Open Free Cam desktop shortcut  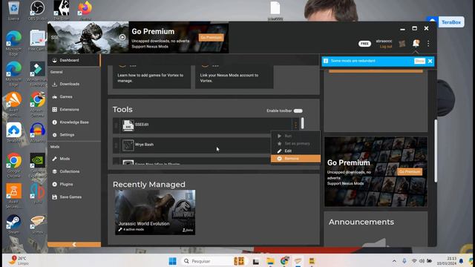[x=37, y=41]
